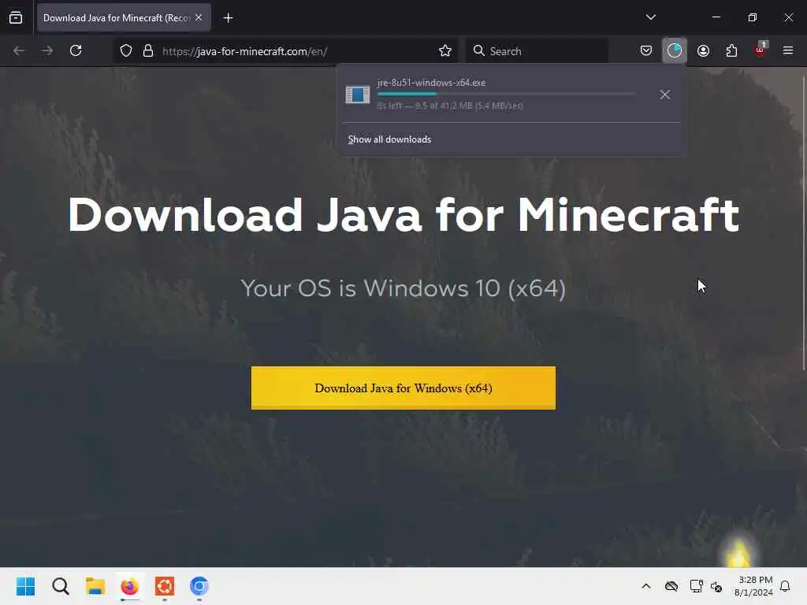Screen dimensions: 807x605
Task: Click the page vertical scrollbar
Action: tap(803, 223)
